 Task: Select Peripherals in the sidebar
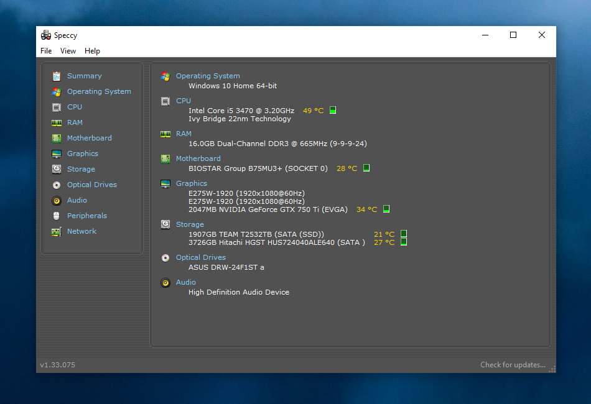point(87,216)
